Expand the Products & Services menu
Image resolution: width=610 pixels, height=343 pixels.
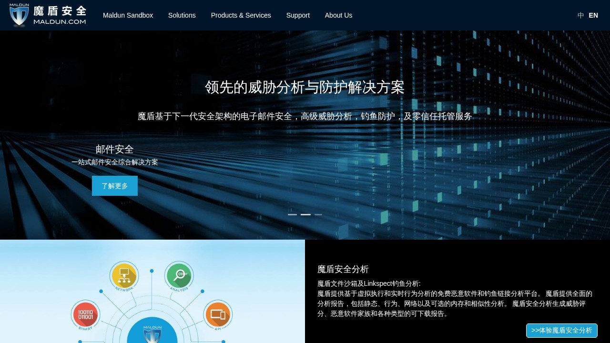coord(241,15)
